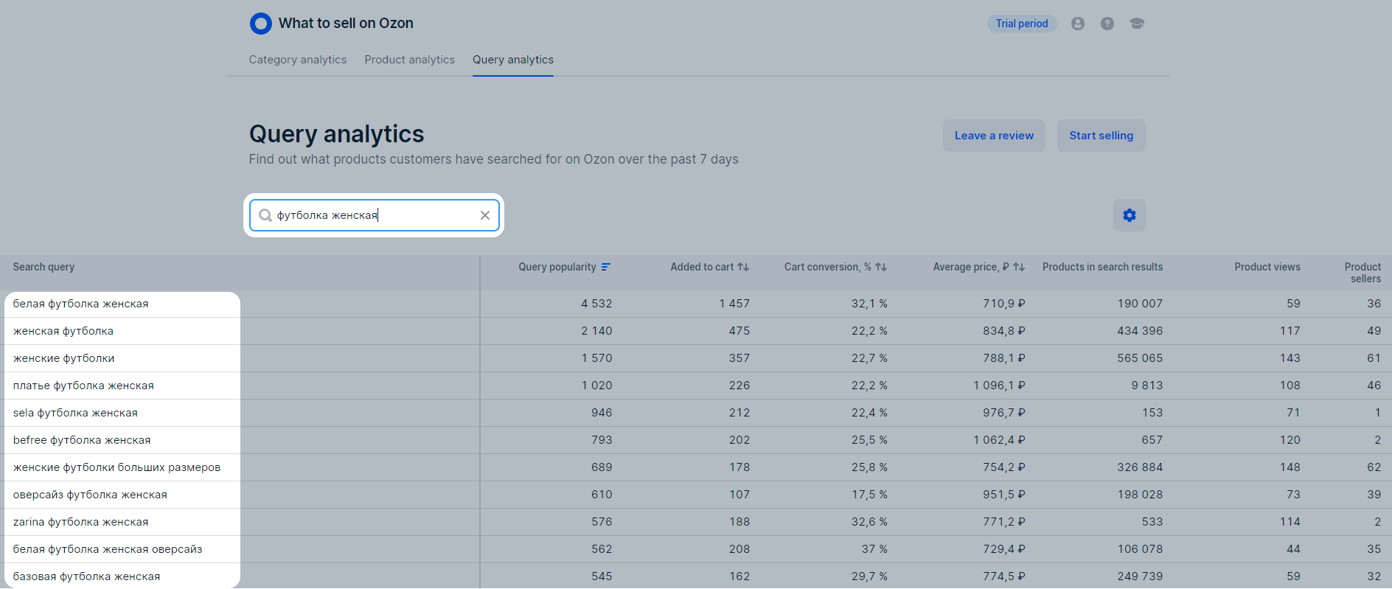Open the user account profile icon

click(1077, 24)
